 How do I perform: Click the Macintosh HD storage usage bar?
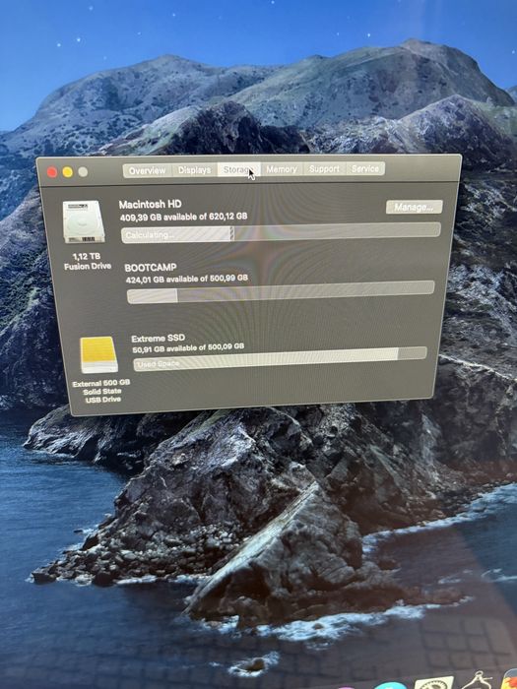click(x=281, y=232)
